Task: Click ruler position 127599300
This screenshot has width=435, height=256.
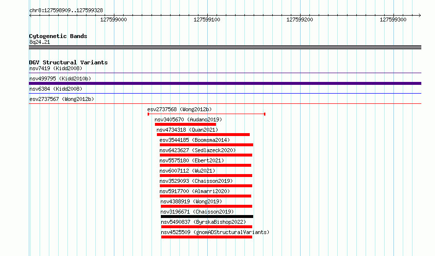Action: pyautogui.click(x=393, y=20)
